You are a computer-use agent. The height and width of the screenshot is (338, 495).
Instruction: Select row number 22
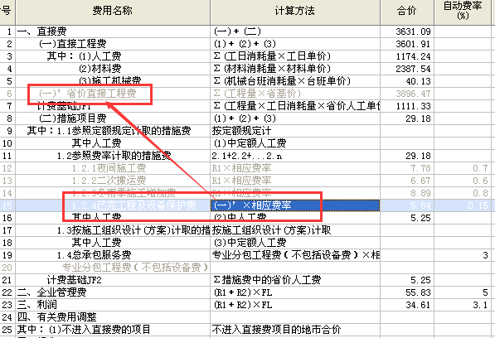point(7,292)
